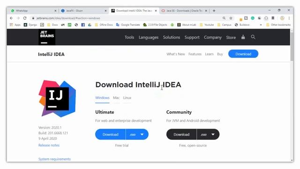Download the Community edition
This screenshot has width=300, height=169.
coord(181,134)
